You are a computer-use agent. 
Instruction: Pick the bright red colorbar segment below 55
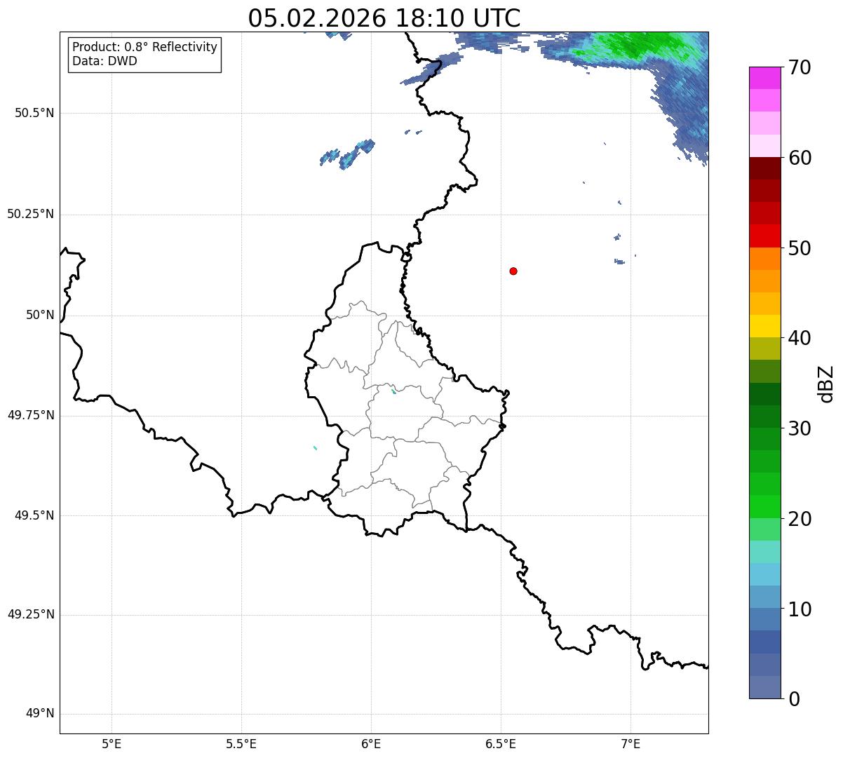point(765,236)
